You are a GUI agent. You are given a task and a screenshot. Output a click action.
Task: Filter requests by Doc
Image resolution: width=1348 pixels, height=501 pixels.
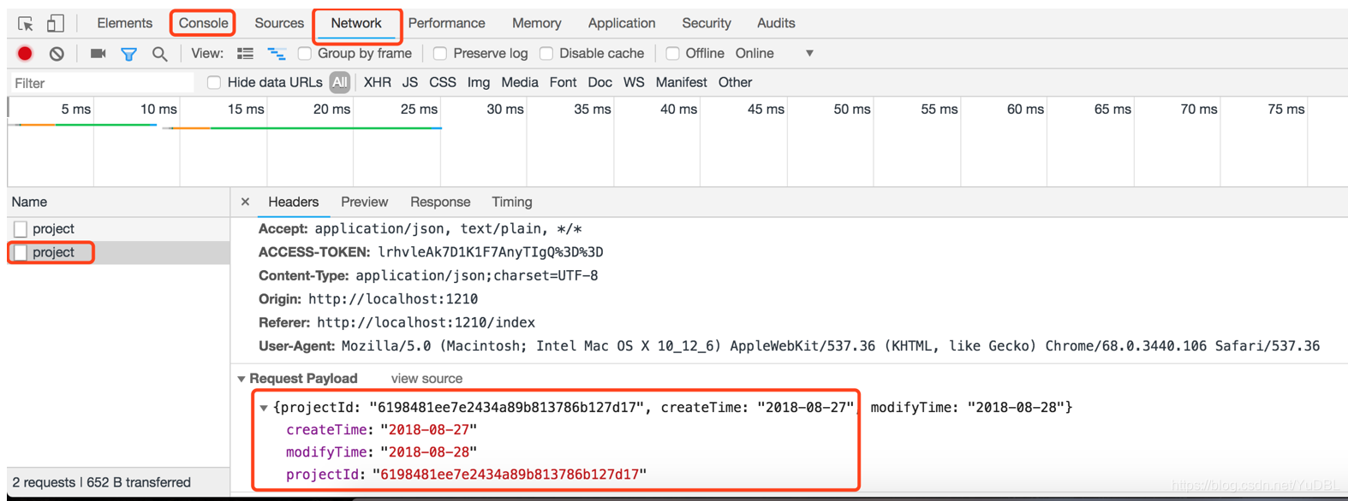tap(599, 82)
